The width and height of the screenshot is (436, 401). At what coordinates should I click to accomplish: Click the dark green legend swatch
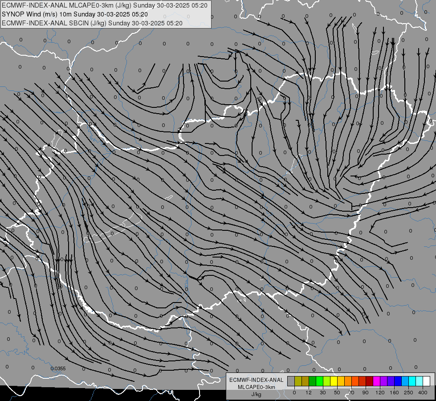[x=313, y=381]
